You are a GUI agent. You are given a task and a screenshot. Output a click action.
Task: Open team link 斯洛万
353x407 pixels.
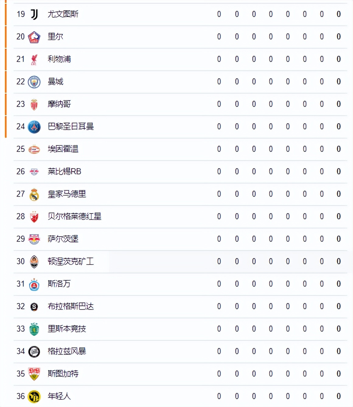59,284
